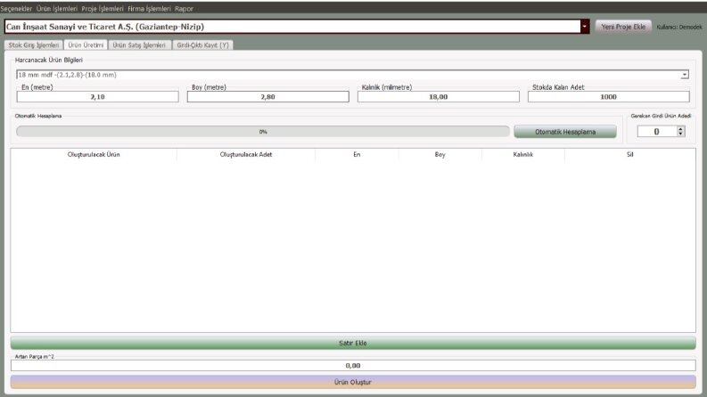
Task: Click the Boy (metre) input field
Action: 267,97
